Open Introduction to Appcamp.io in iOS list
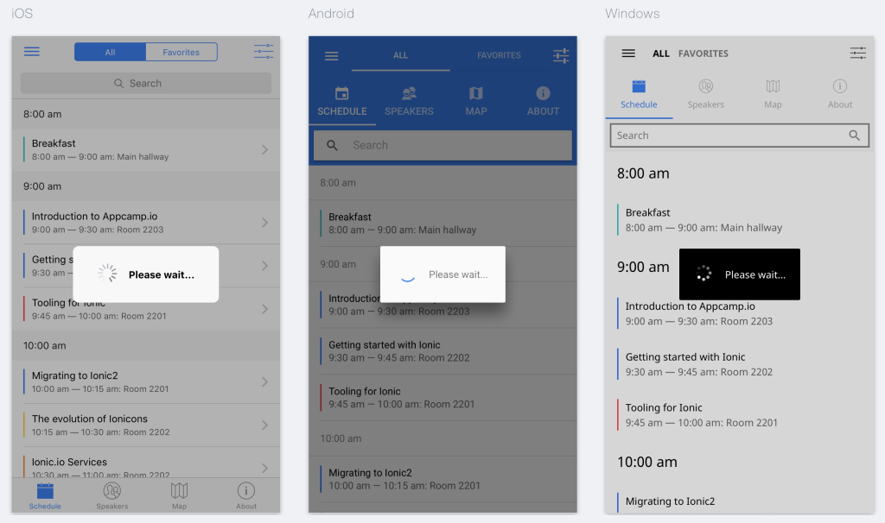The image size is (885, 523). point(145,222)
